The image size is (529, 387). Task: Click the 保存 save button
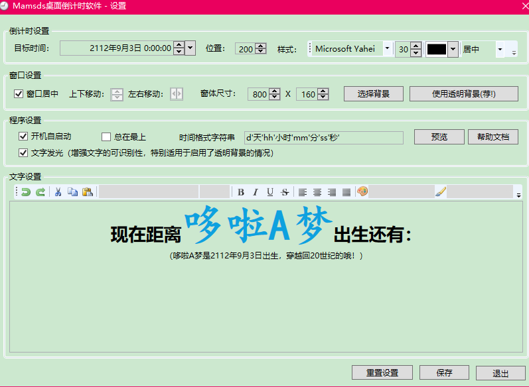coord(444,372)
